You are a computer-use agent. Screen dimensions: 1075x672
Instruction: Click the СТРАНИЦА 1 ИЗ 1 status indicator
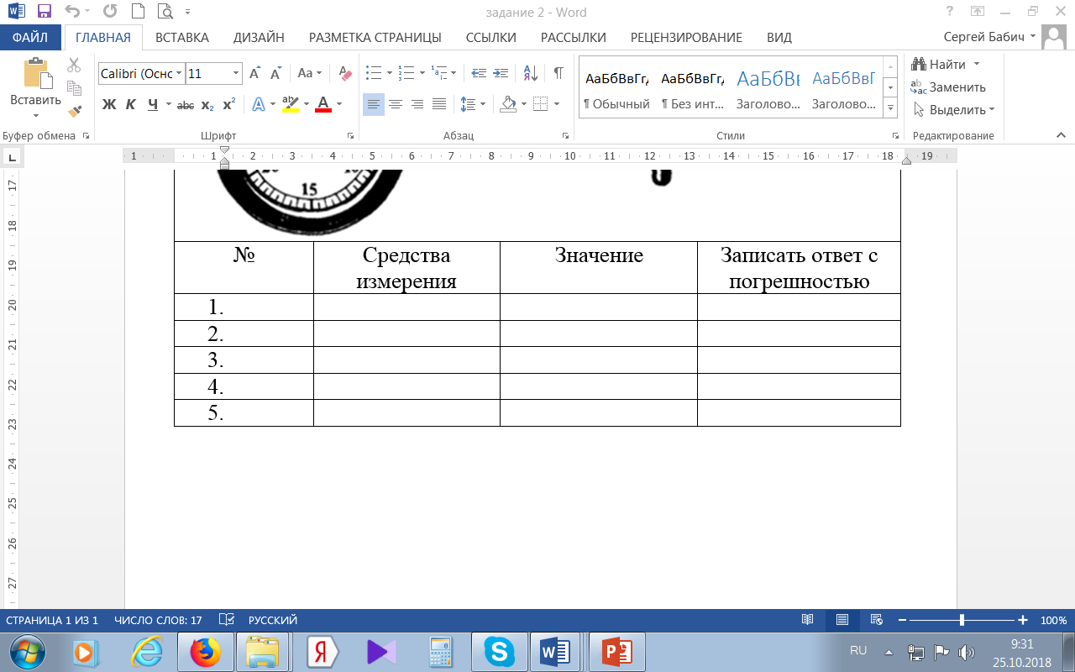tap(52, 620)
